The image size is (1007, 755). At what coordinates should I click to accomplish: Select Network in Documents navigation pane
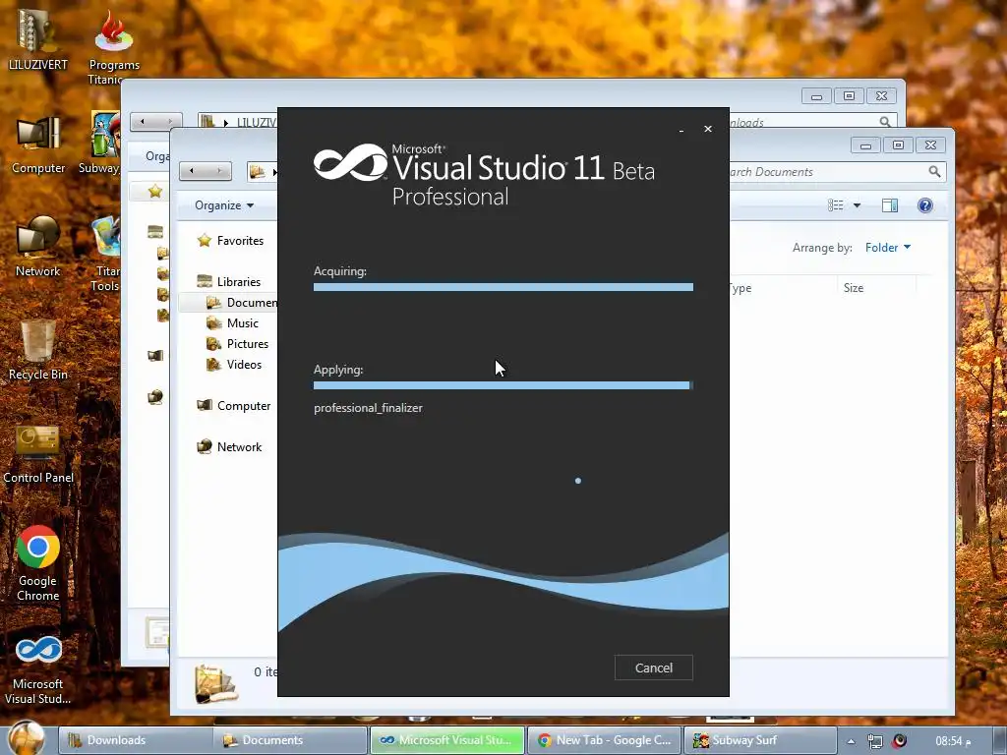[x=229, y=447]
